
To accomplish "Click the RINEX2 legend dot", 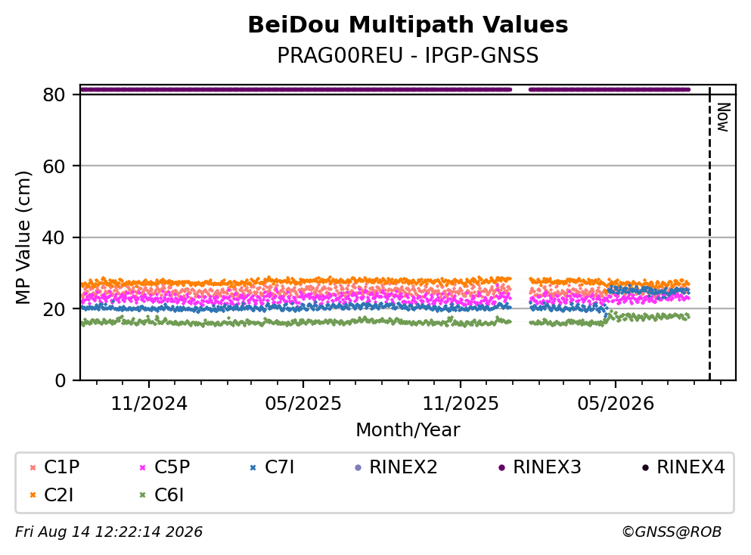I will point(358,467).
